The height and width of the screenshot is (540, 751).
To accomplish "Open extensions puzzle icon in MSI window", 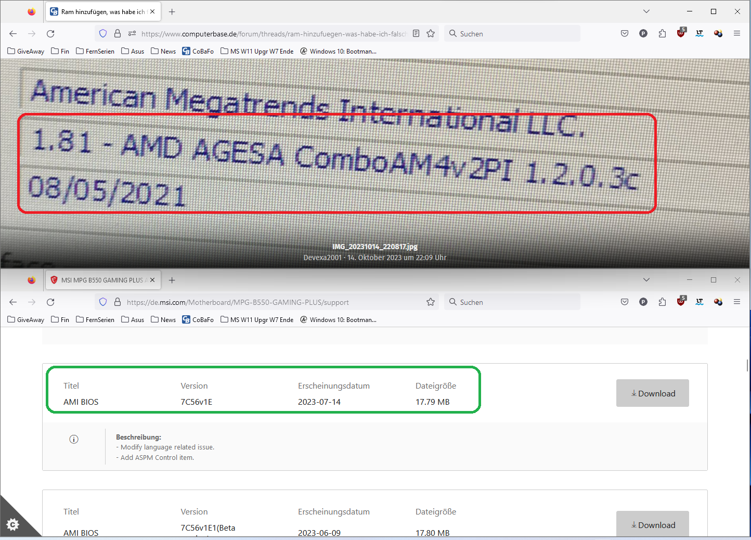I will click(x=662, y=302).
